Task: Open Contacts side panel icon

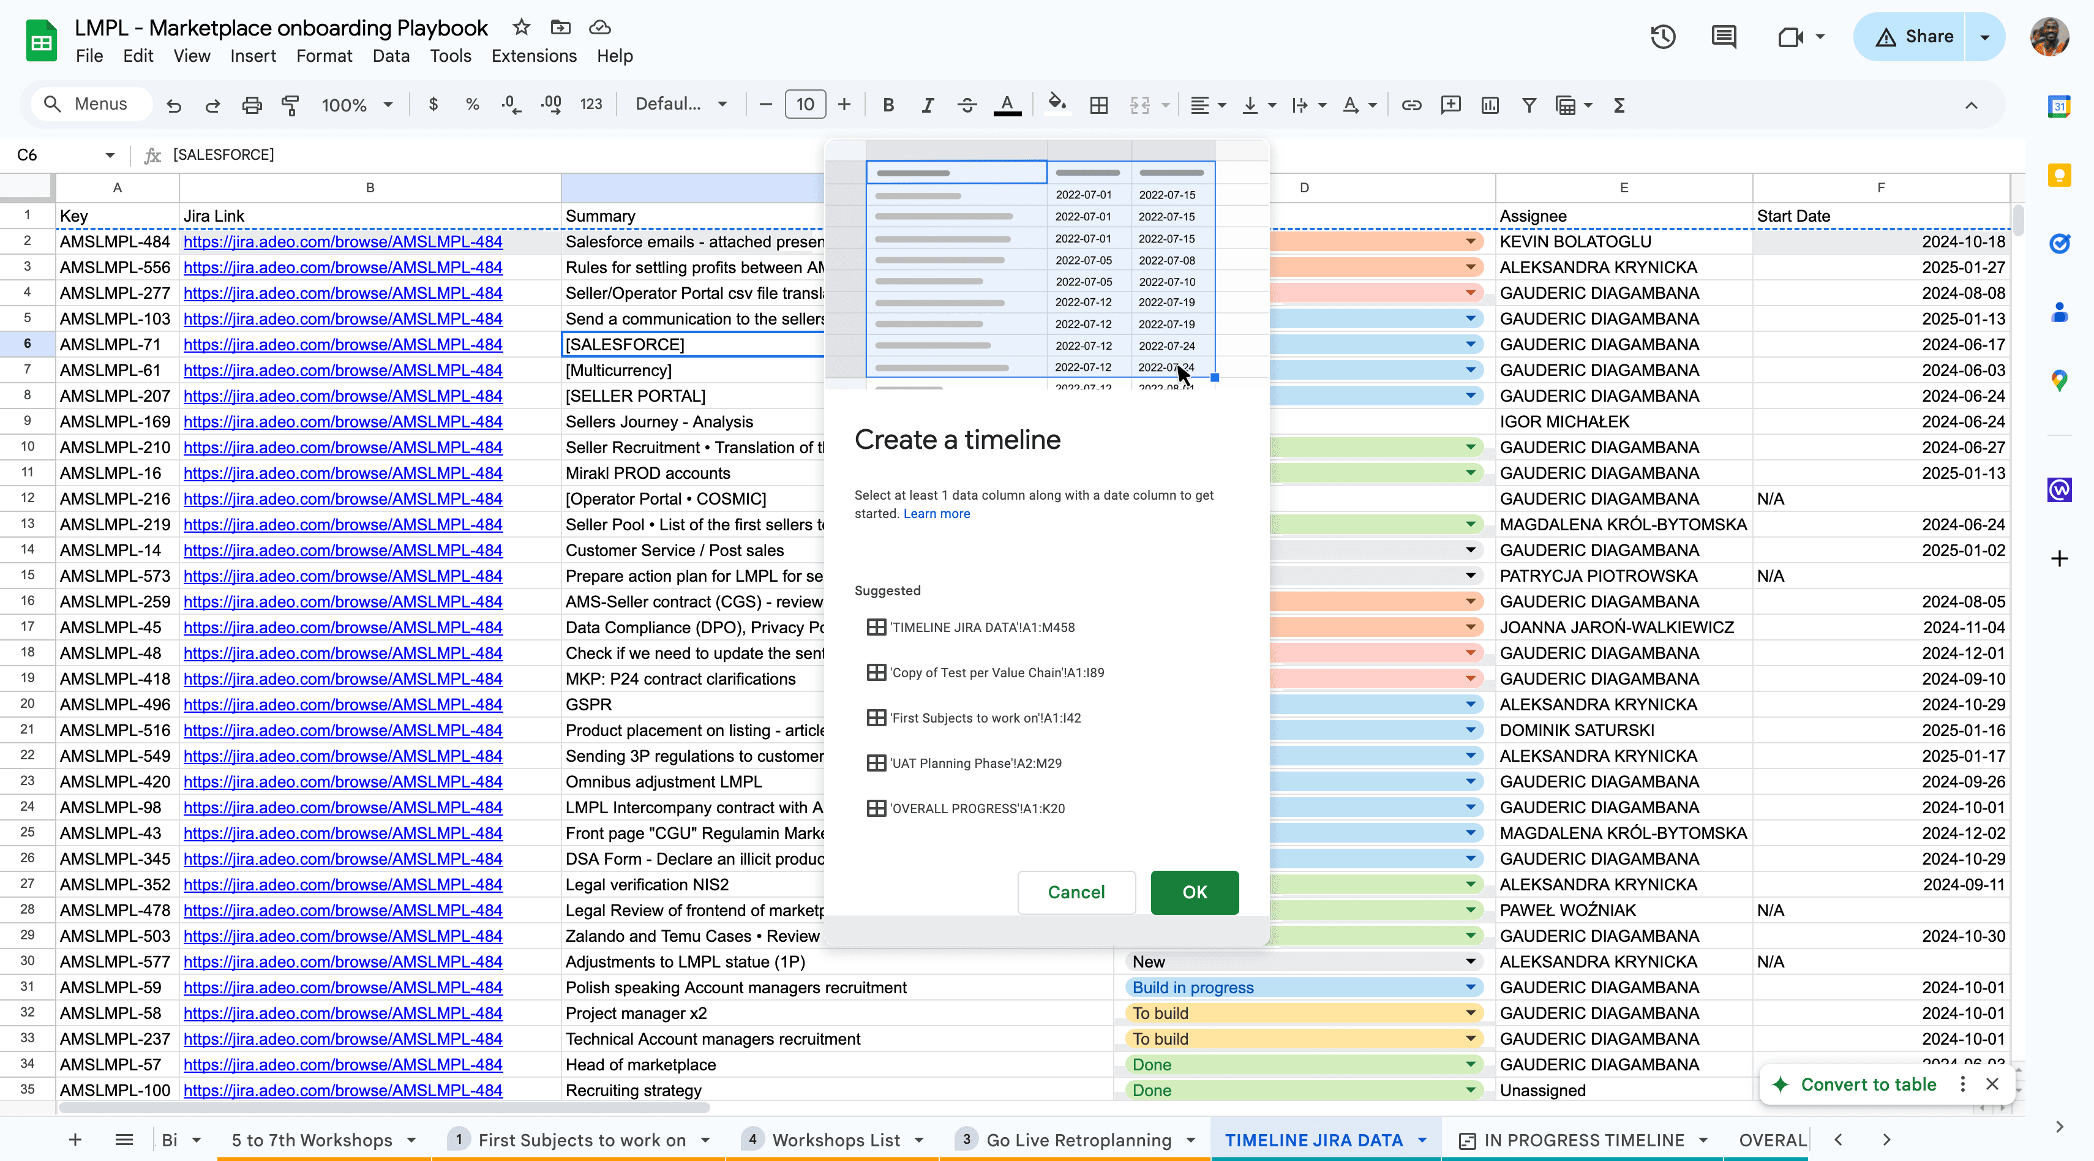Action: pyautogui.click(x=2059, y=312)
